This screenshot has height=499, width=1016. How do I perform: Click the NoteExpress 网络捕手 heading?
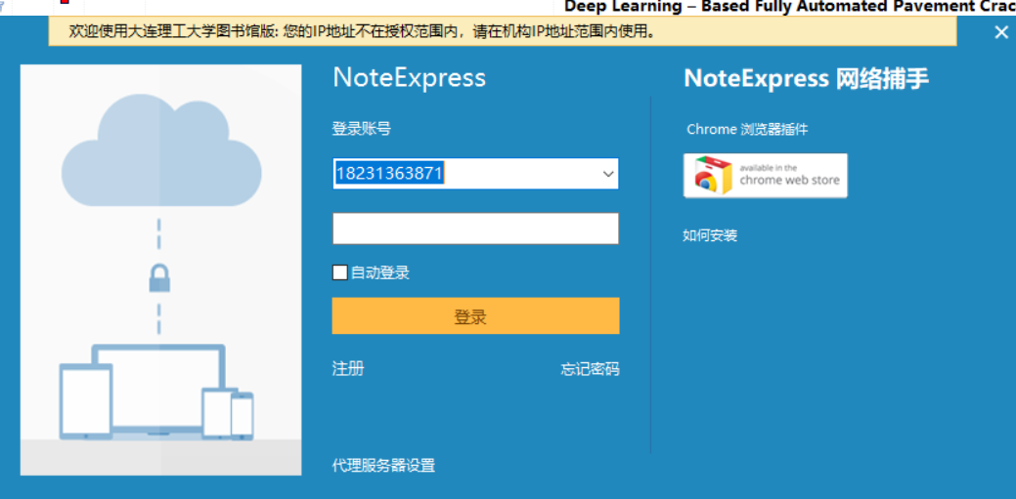coord(807,79)
